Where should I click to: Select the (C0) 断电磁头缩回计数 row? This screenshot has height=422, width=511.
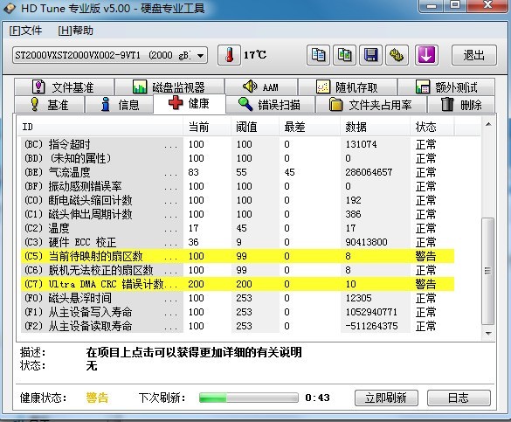238,200
